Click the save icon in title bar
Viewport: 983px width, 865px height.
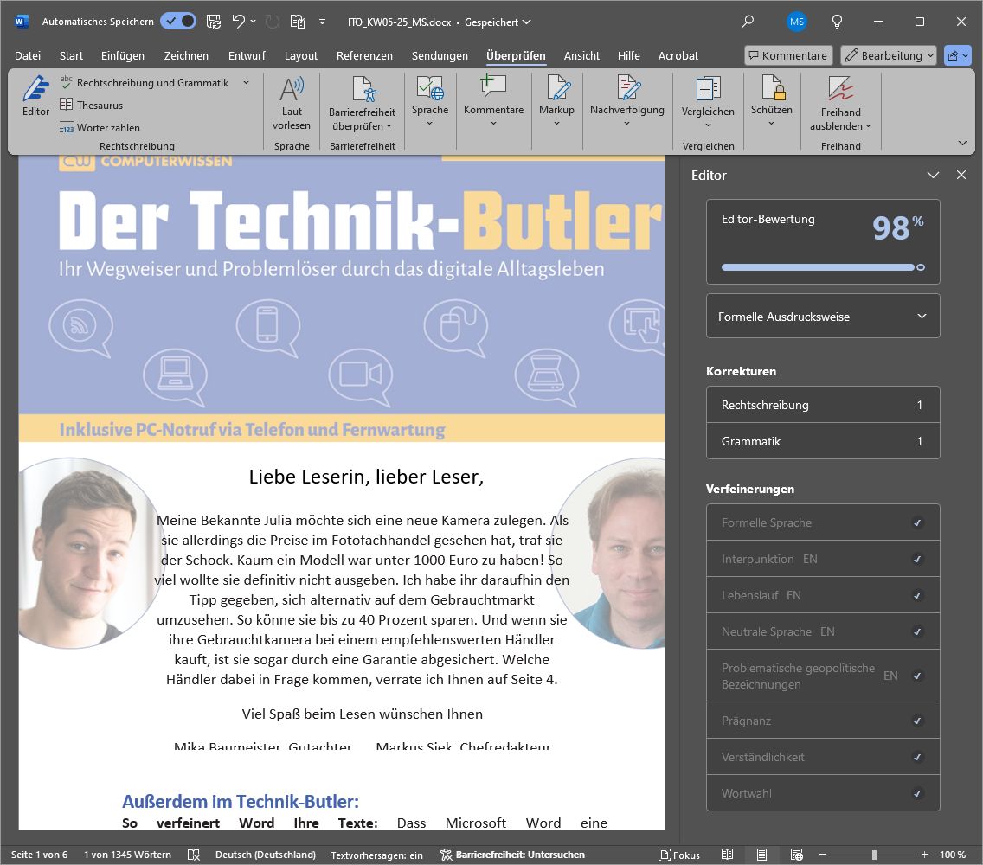214,22
